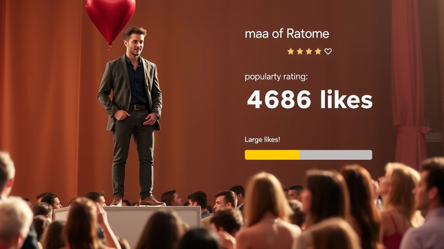This screenshot has height=249, width=444.
Task: Click the first gold rating star
Action: click(290, 51)
